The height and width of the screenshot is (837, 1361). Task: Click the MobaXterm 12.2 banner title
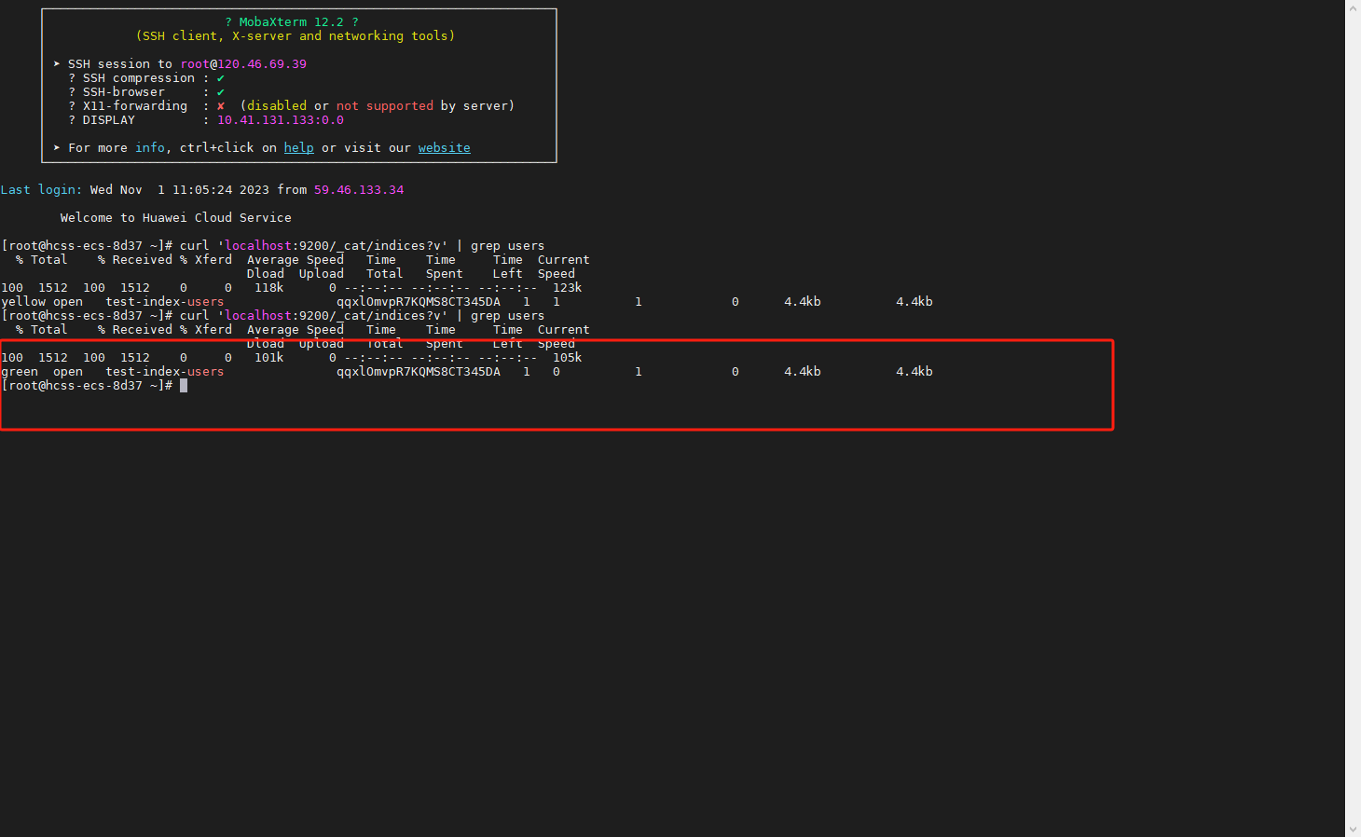pyautogui.click(x=292, y=22)
